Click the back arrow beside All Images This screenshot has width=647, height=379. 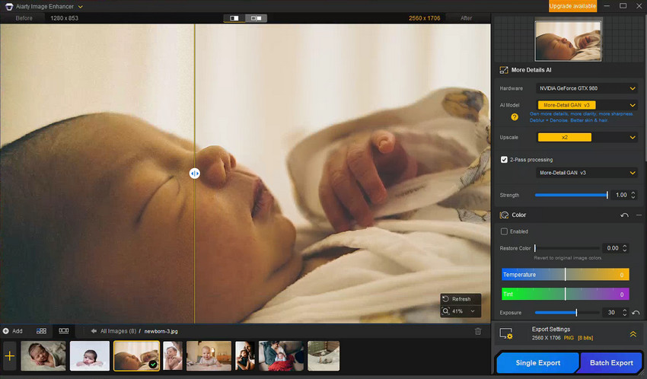pyautogui.click(x=93, y=331)
